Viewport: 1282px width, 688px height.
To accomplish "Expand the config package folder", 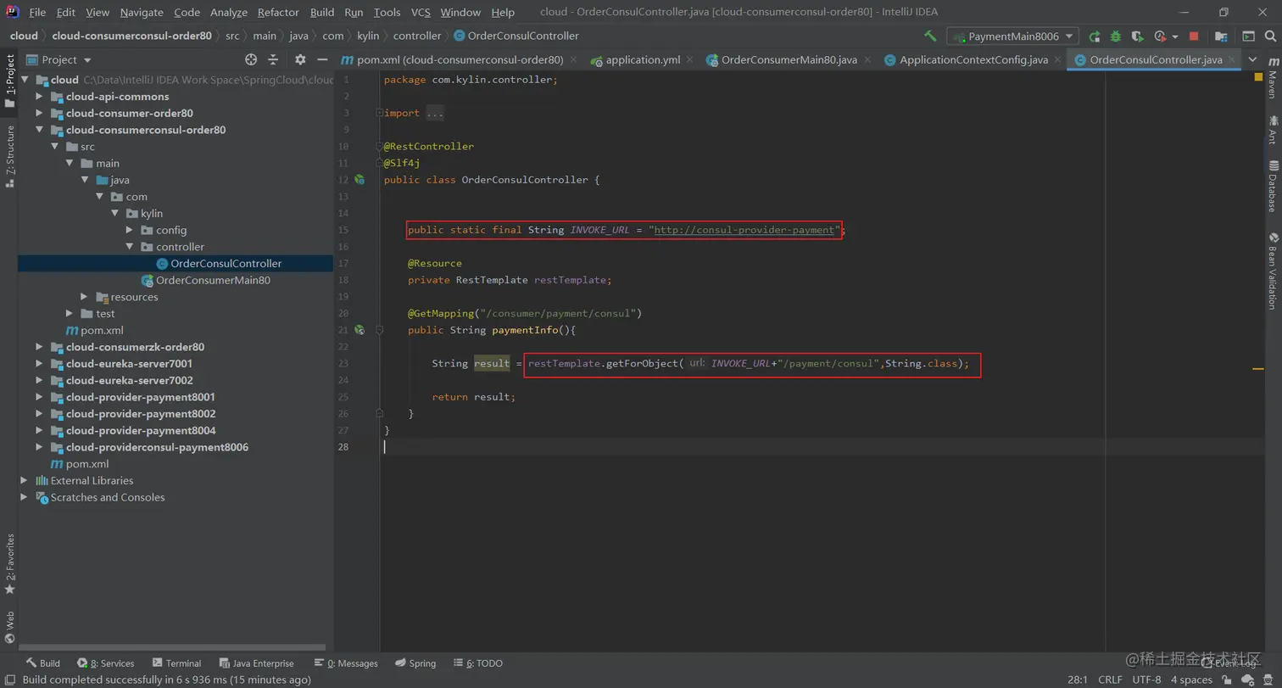I will click(129, 230).
